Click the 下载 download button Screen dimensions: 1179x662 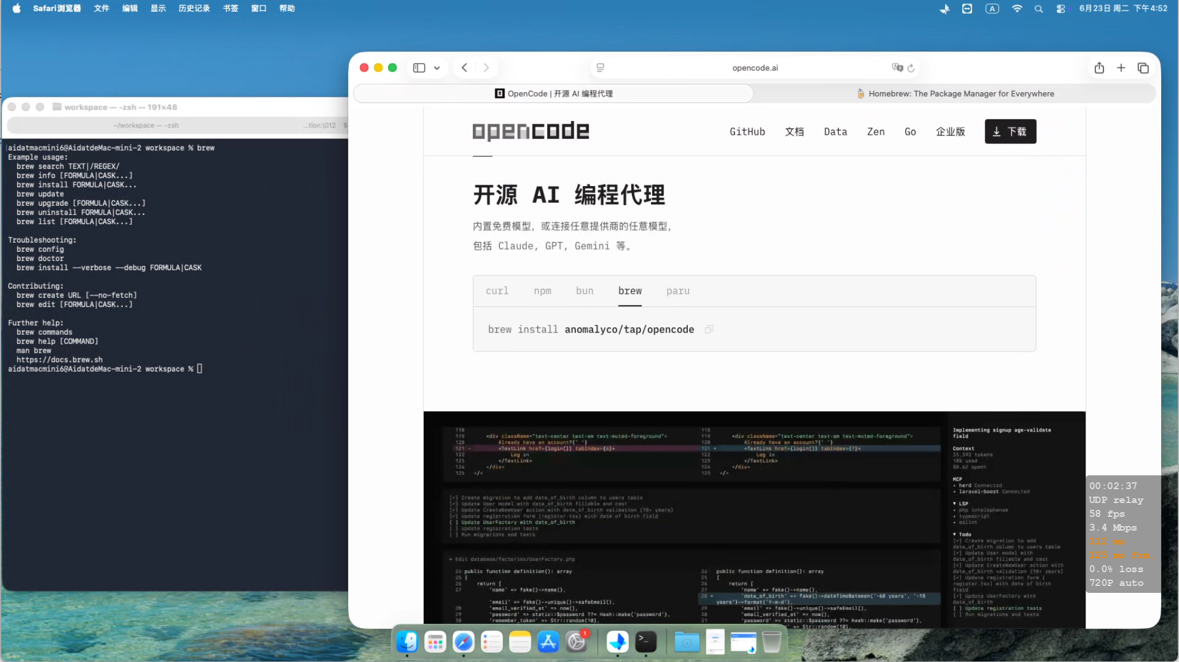point(1010,131)
